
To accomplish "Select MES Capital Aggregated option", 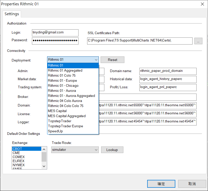I will click(x=73, y=116).
